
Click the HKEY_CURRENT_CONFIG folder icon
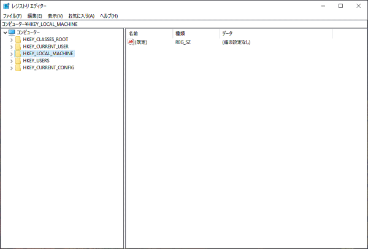[18, 67]
